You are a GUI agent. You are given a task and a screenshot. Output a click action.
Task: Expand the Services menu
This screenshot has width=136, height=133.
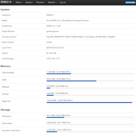(x=40, y=2)
